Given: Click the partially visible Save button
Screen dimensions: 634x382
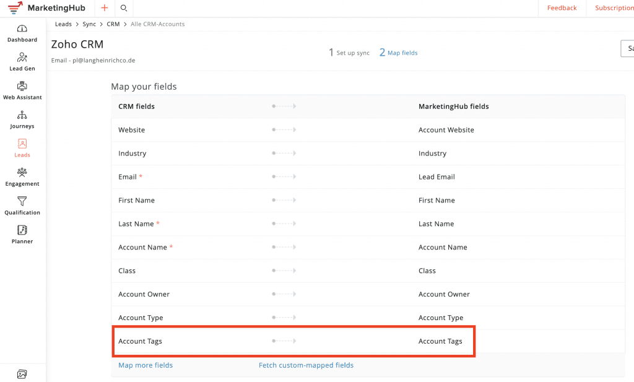Looking at the screenshot, I should tap(627, 48).
